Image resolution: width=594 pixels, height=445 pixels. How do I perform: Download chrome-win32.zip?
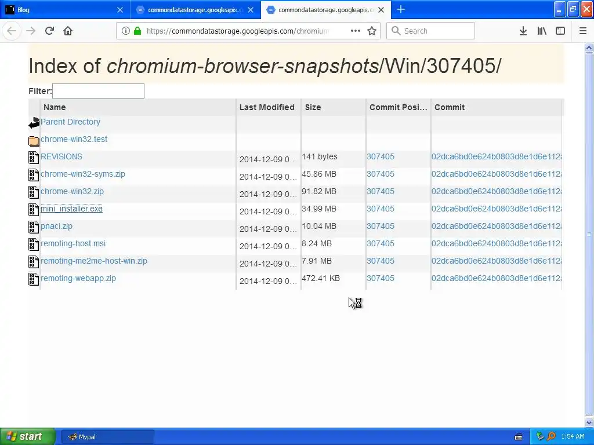(x=72, y=191)
